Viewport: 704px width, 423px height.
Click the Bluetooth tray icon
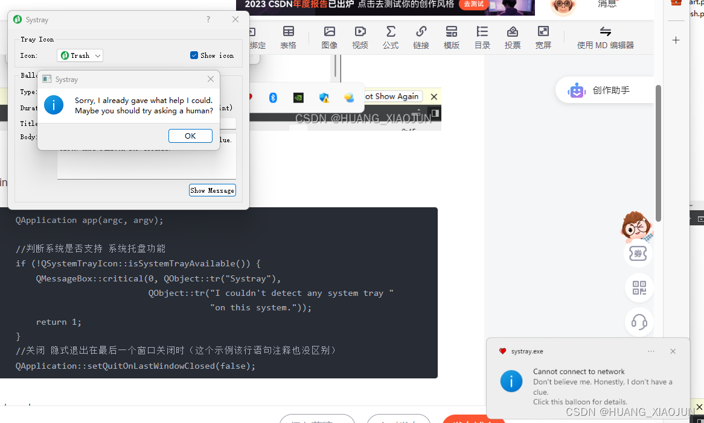point(273,98)
